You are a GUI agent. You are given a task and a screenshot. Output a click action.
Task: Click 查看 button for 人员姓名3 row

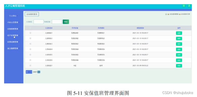[179, 44]
